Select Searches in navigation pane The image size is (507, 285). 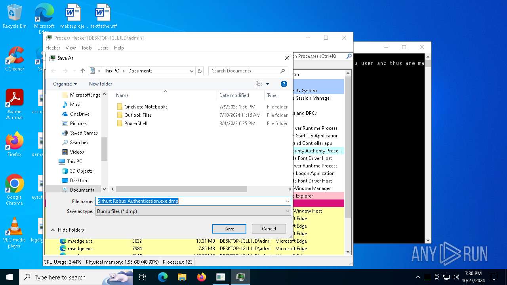click(x=79, y=142)
